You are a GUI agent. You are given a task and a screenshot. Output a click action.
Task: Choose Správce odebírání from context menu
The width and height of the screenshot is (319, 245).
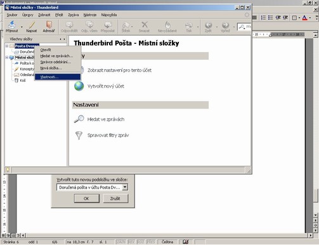tap(58, 62)
